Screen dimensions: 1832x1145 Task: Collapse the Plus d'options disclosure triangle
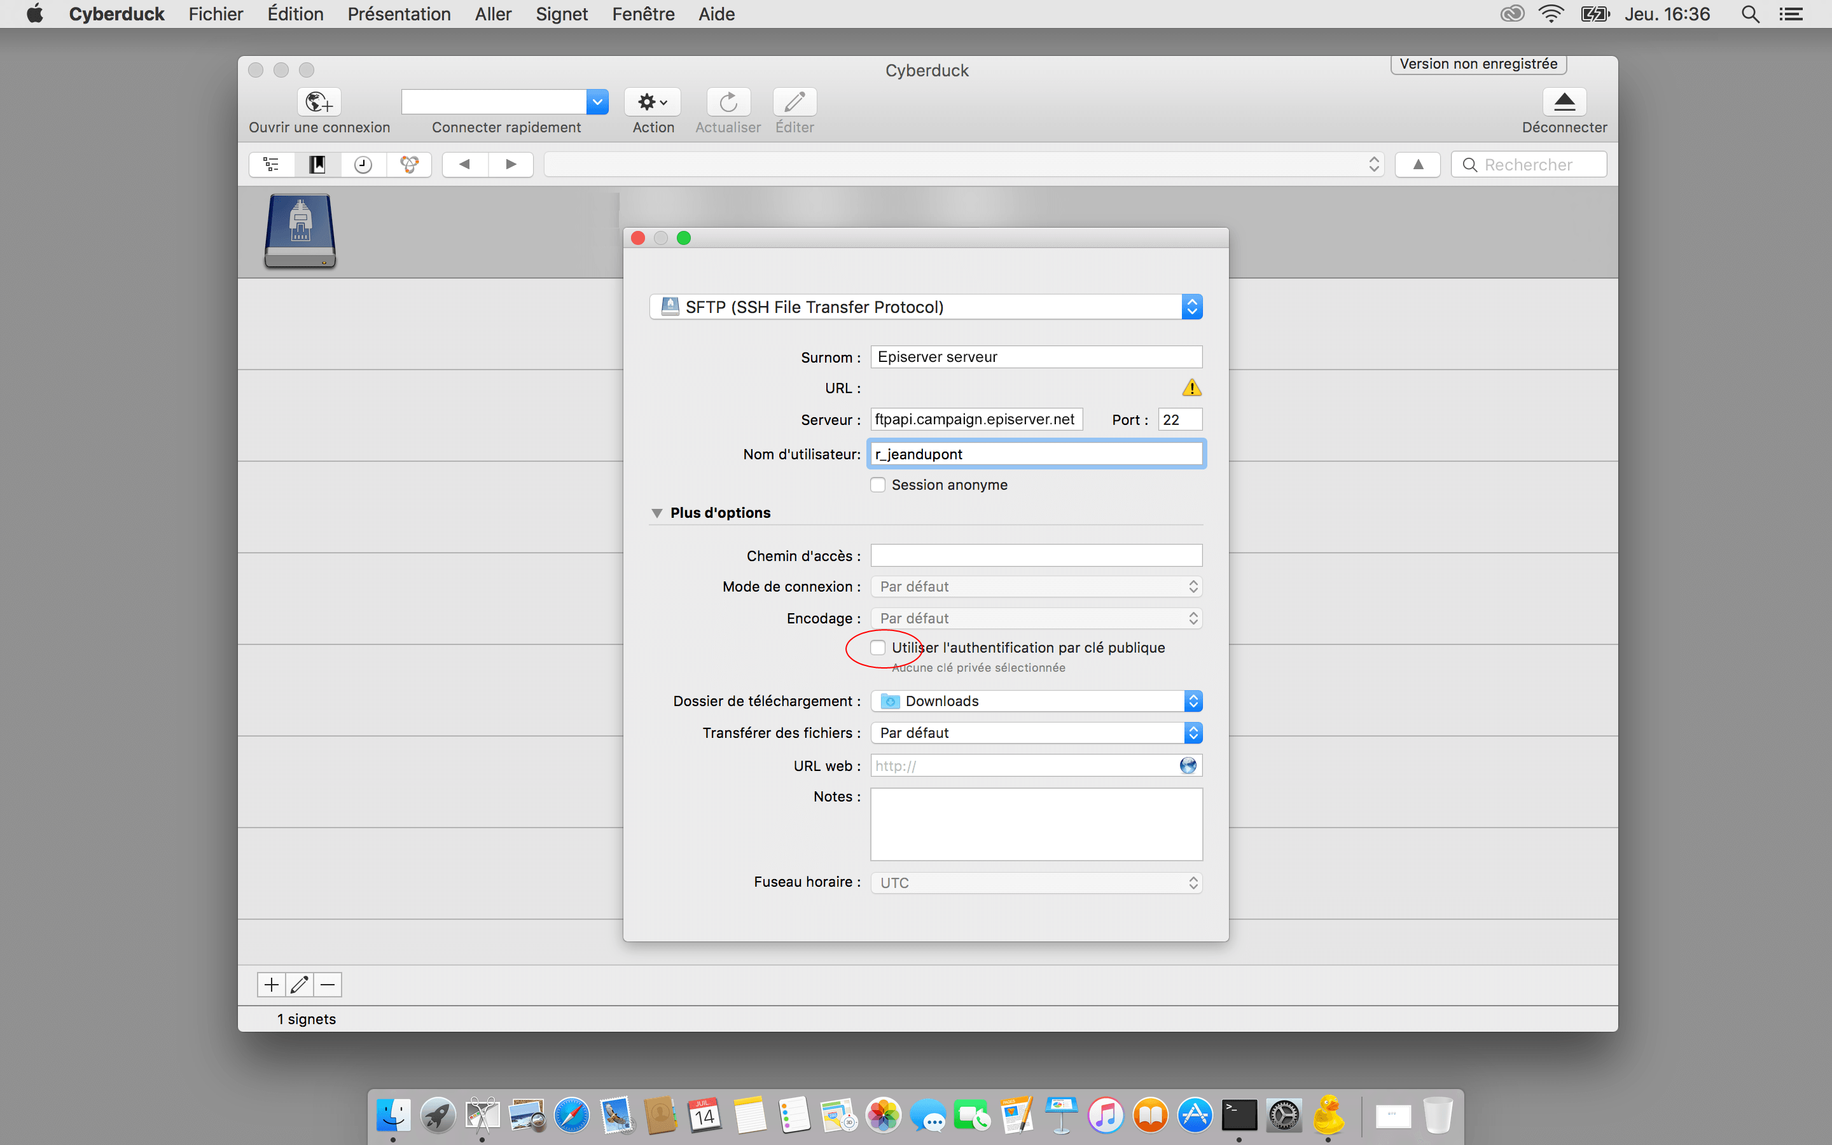coord(656,513)
